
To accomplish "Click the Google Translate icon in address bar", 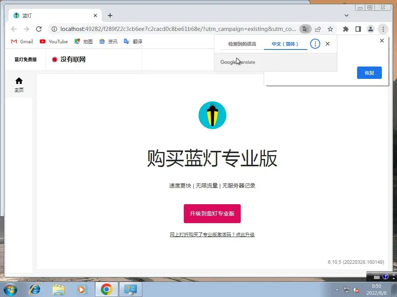I will click(x=306, y=29).
